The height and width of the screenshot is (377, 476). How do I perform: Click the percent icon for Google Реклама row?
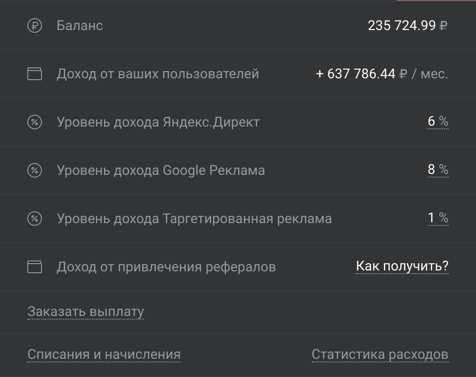(x=36, y=170)
